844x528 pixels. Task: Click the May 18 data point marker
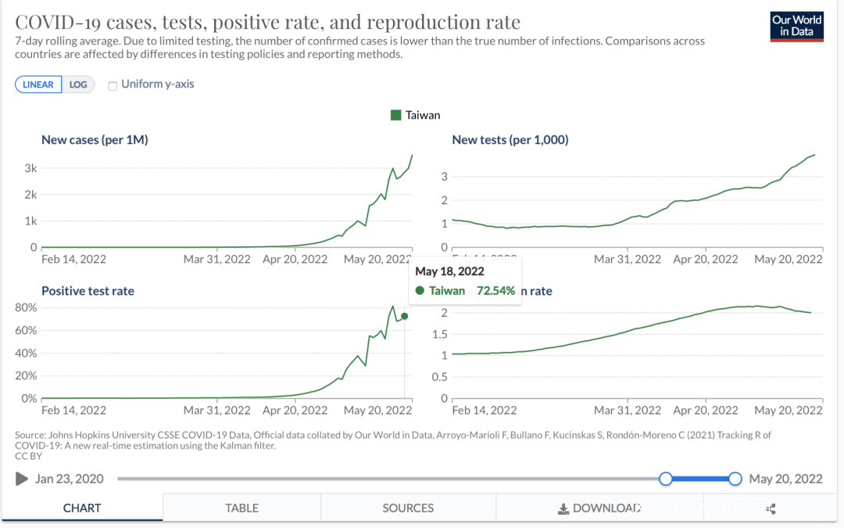[404, 316]
